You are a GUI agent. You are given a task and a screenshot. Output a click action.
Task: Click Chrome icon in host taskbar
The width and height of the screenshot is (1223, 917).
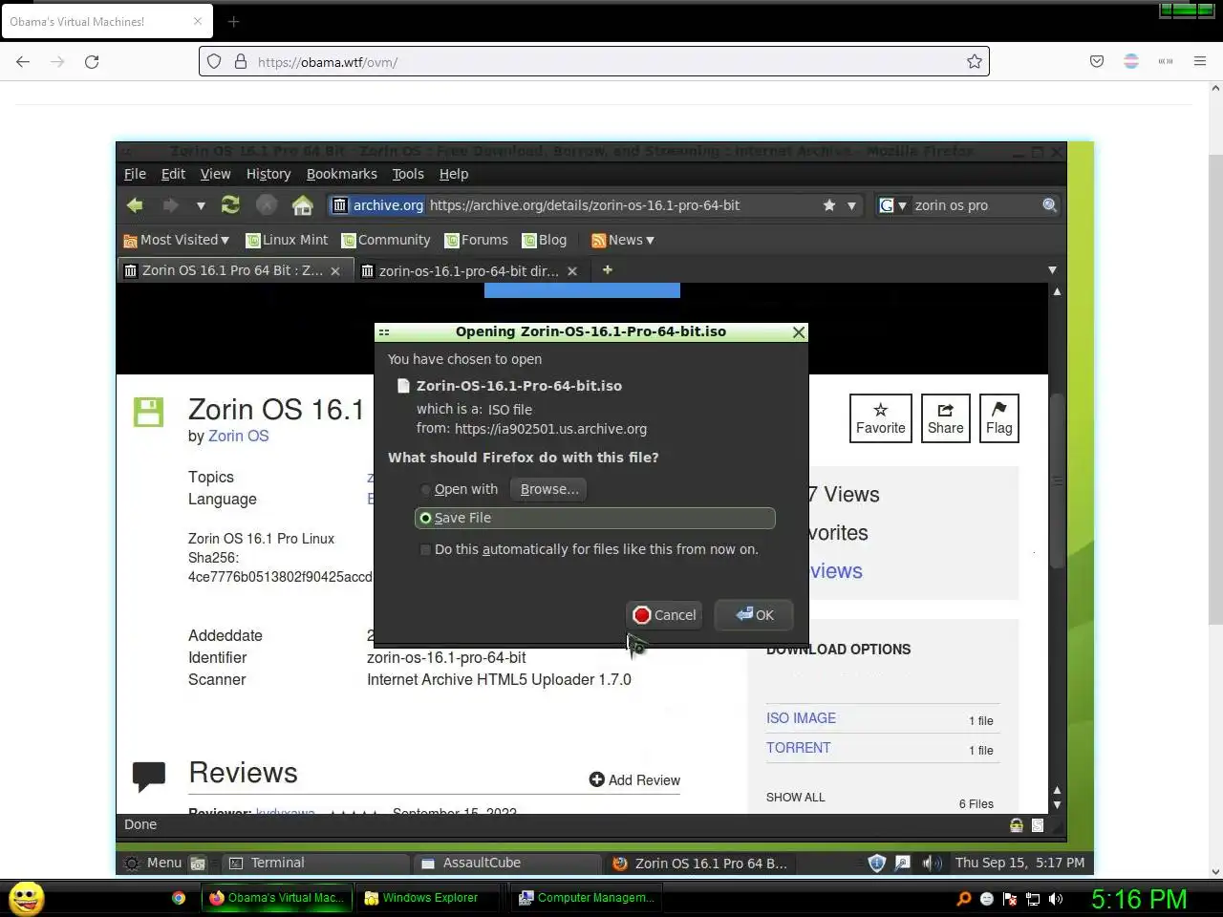pyautogui.click(x=179, y=898)
